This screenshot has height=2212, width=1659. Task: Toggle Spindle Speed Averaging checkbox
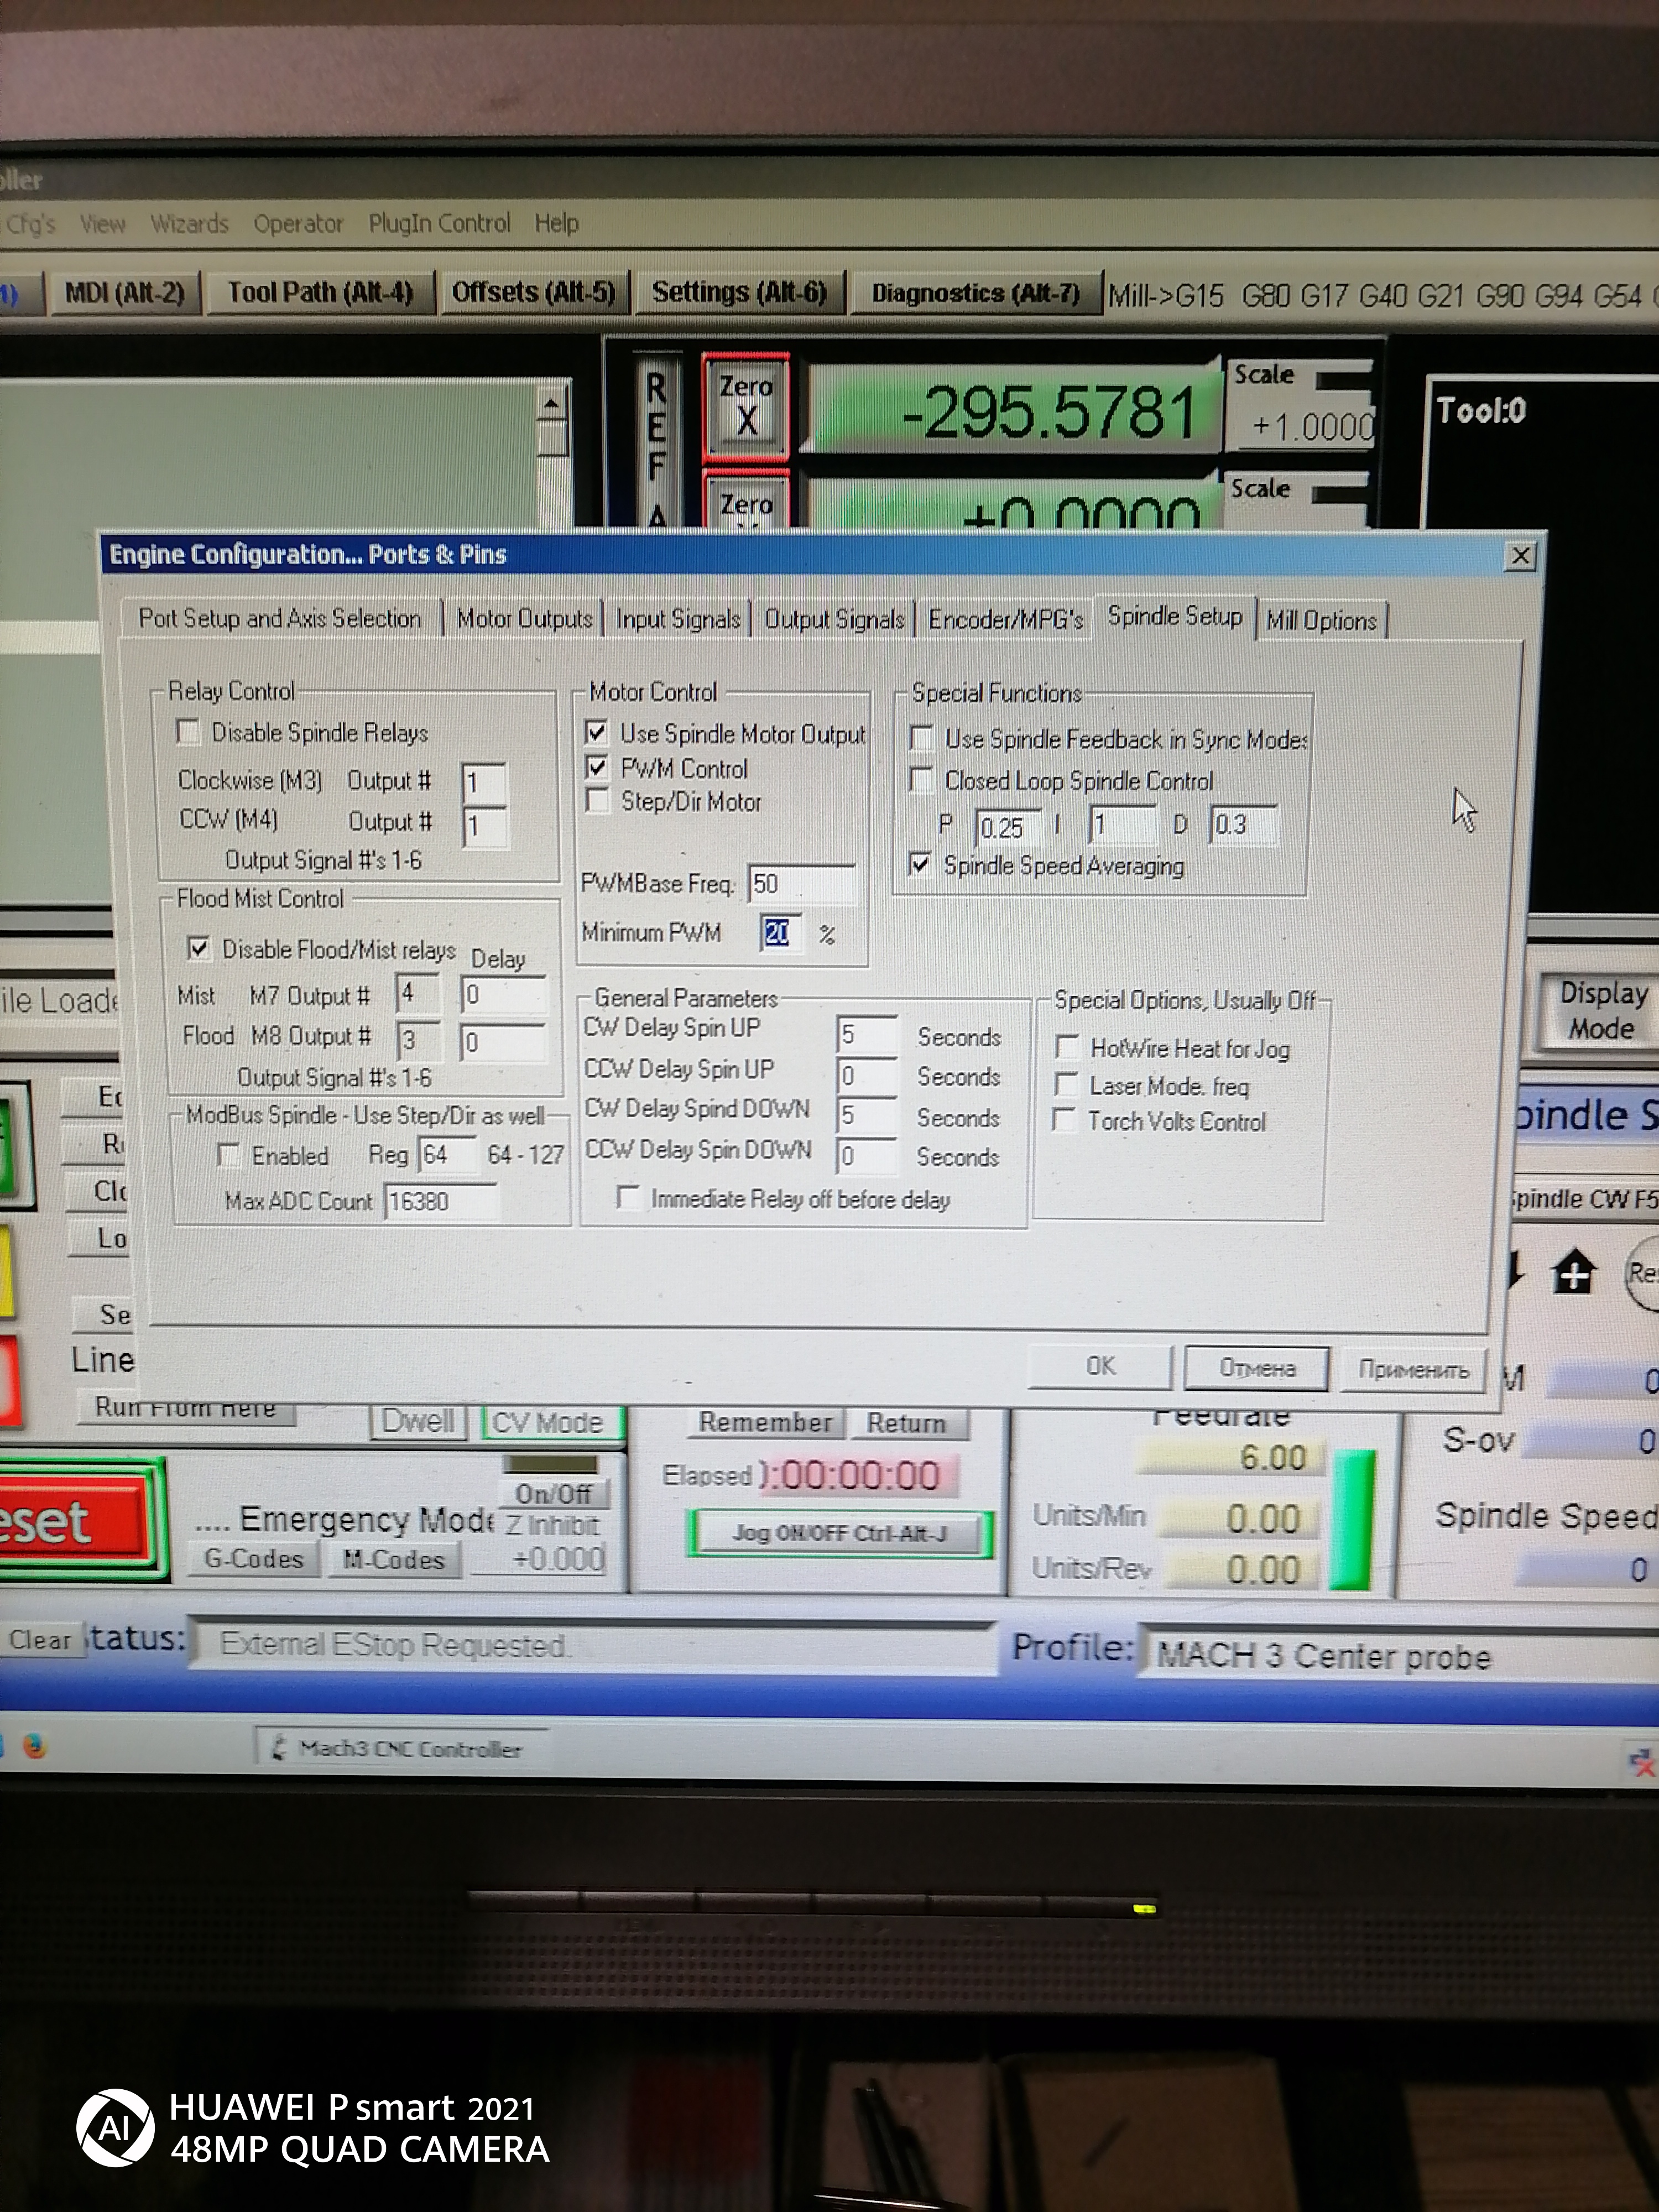coord(921,865)
